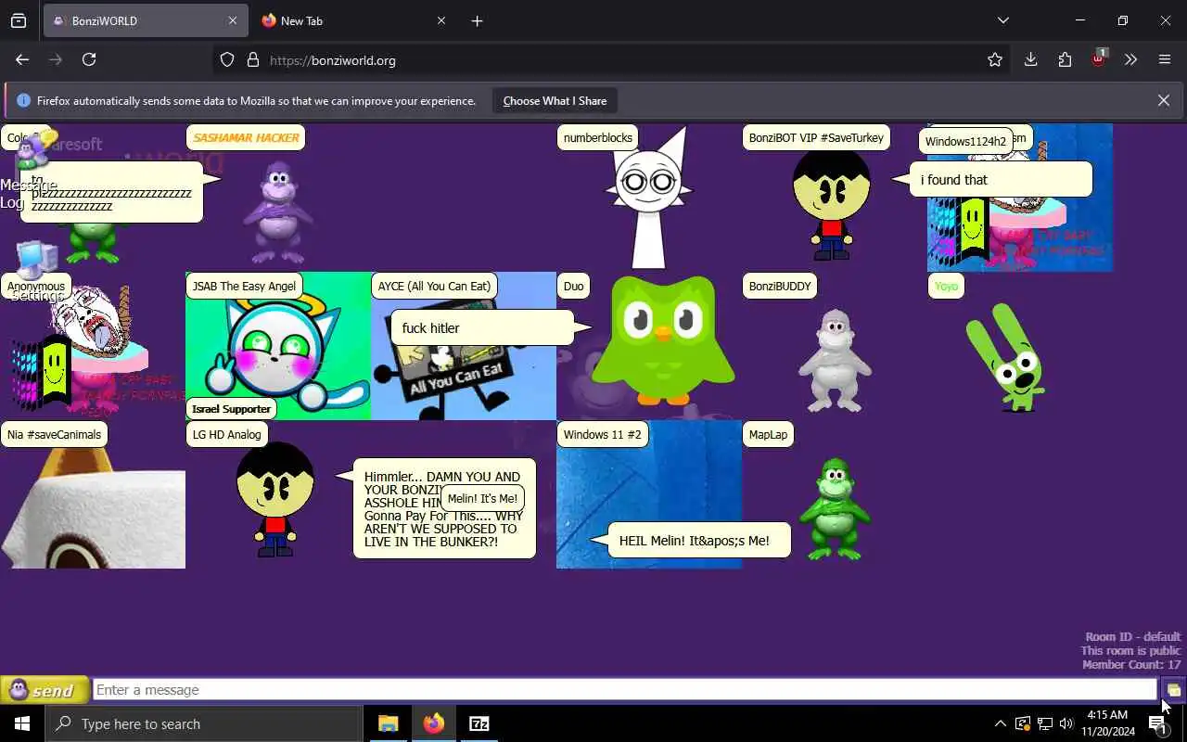View site security padlock info
Viewport: 1187px width, 742px height.
(252, 60)
